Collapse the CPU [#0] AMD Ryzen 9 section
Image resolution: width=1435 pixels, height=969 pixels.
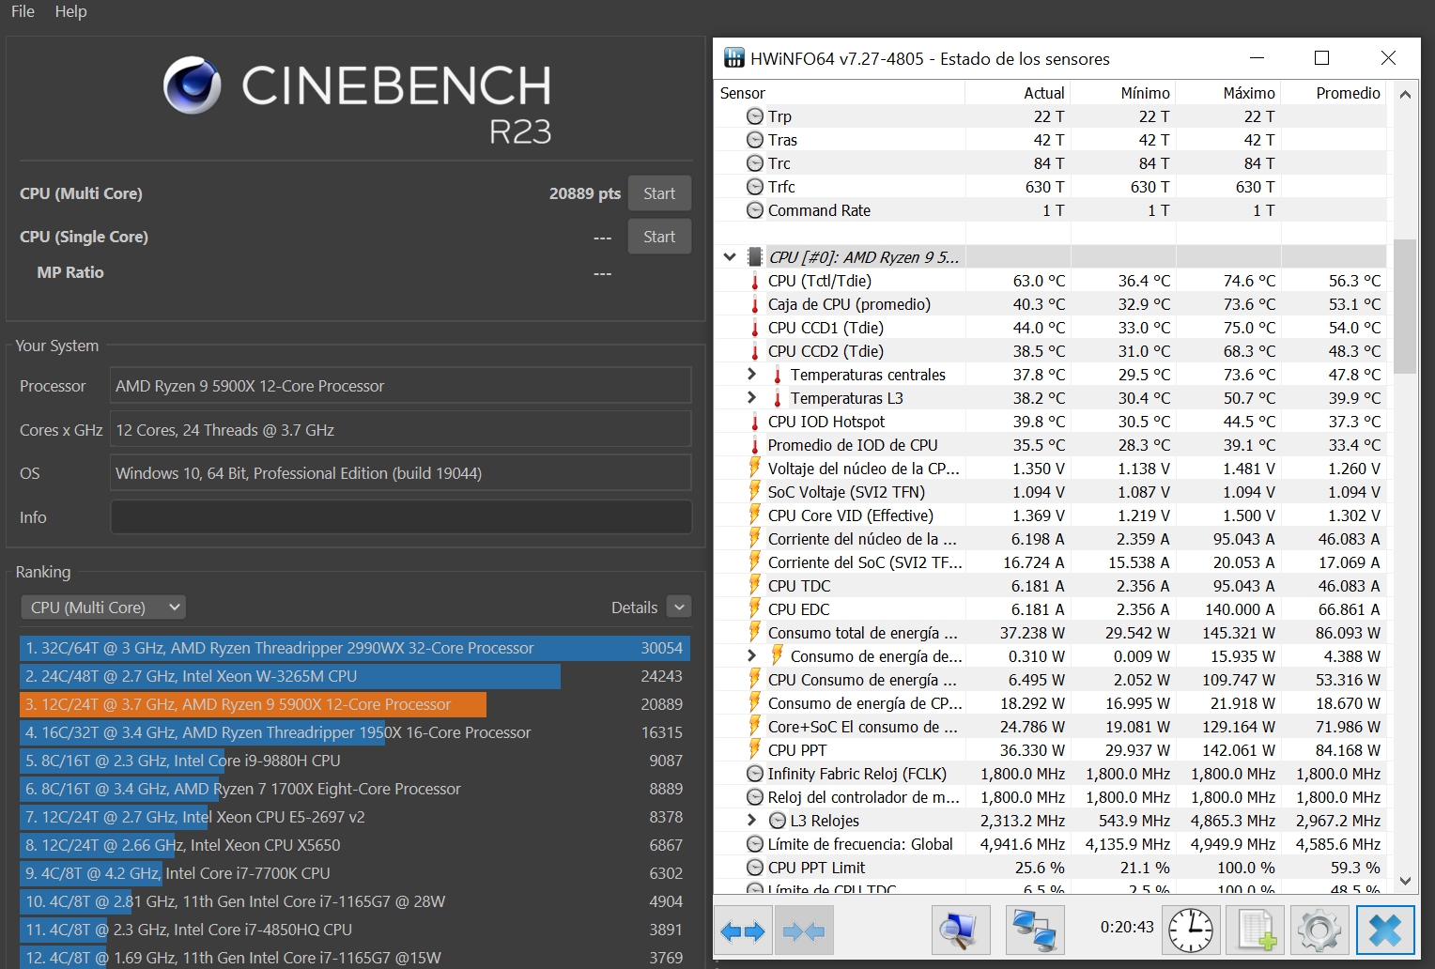[730, 256]
